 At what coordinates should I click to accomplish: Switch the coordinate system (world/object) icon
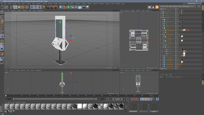43,7
